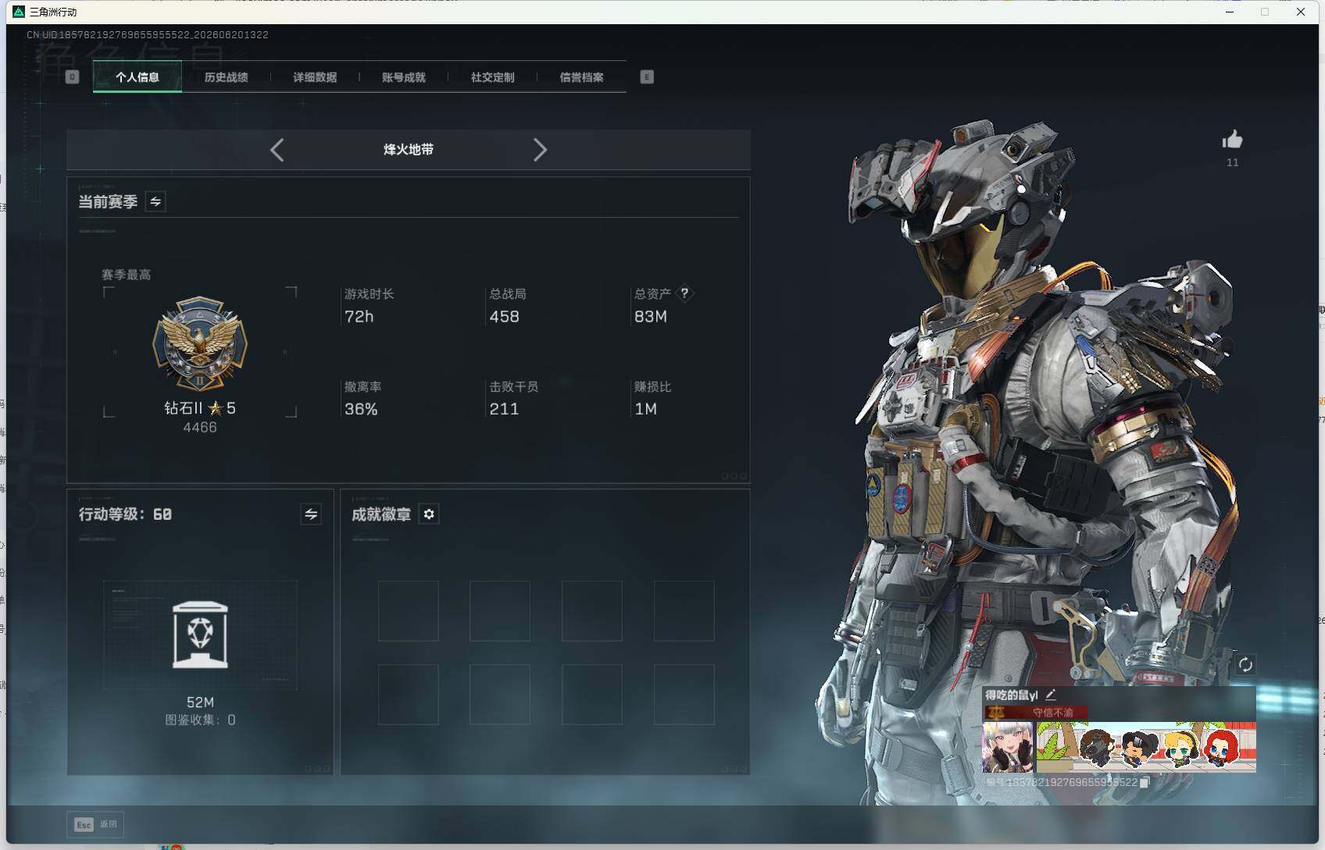Click the Q key previous-tab icon
Screen dimensions: 1325x850
click(72, 76)
